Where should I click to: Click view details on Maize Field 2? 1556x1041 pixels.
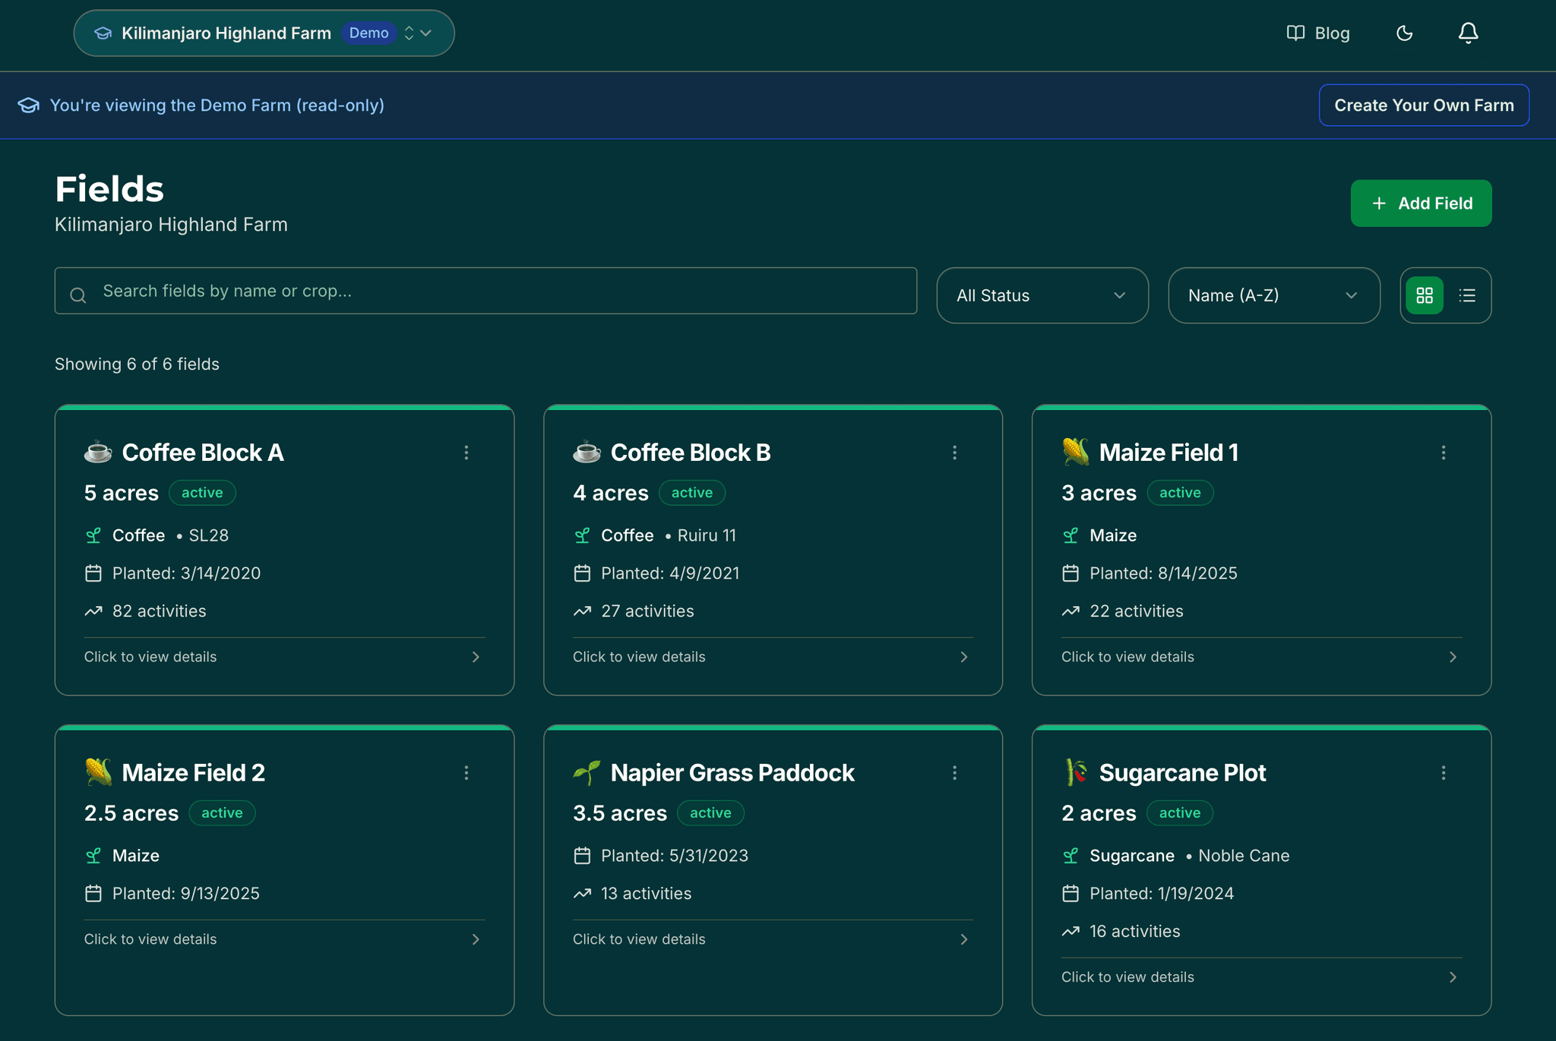coord(150,939)
